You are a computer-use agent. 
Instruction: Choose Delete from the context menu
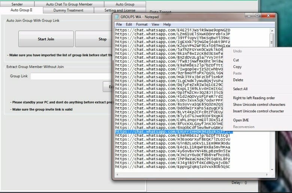point(238,80)
